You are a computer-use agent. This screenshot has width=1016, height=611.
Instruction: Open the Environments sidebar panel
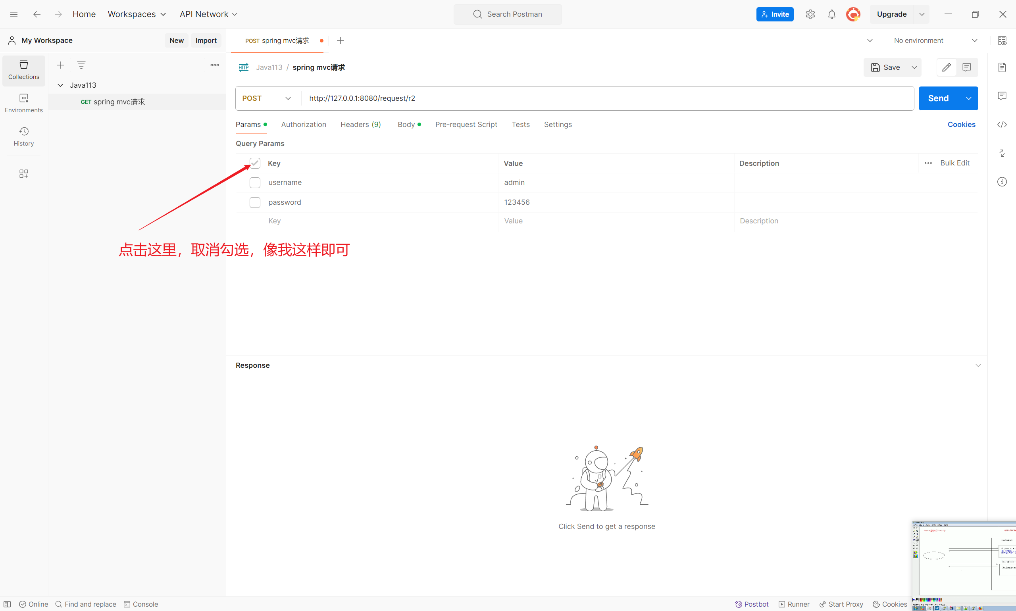coord(23,103)
